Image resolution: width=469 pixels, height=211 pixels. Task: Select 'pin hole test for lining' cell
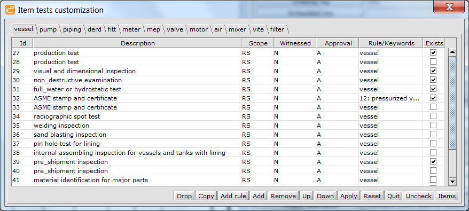pos(137,143)
